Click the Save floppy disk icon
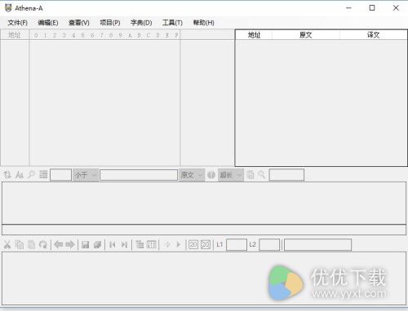The image size is (408, 311). click(x=86, y=245)
